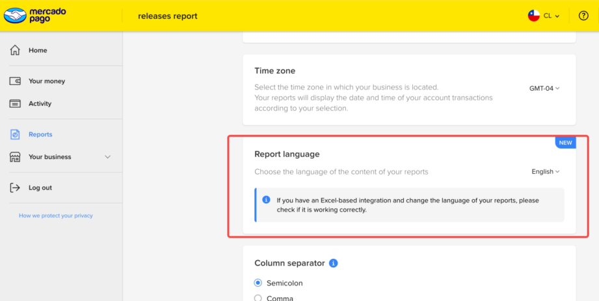Click the Column separator info icon
This screenshot has height=301, width=599.
[334, 263]
